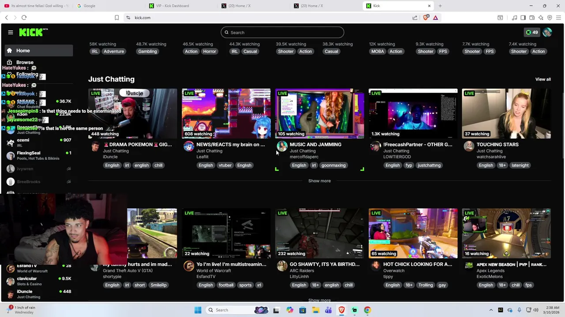Image resolution: width=565 pixels, height=317 pixels.
Task: Open the Kick hamburger sidebar menu
Action: click(11, 32)
